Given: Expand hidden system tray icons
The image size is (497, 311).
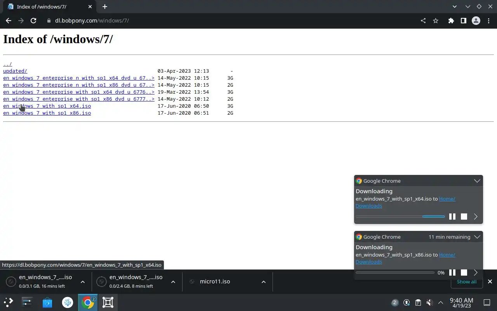Looking at the screenshot, I should point(441,302).
